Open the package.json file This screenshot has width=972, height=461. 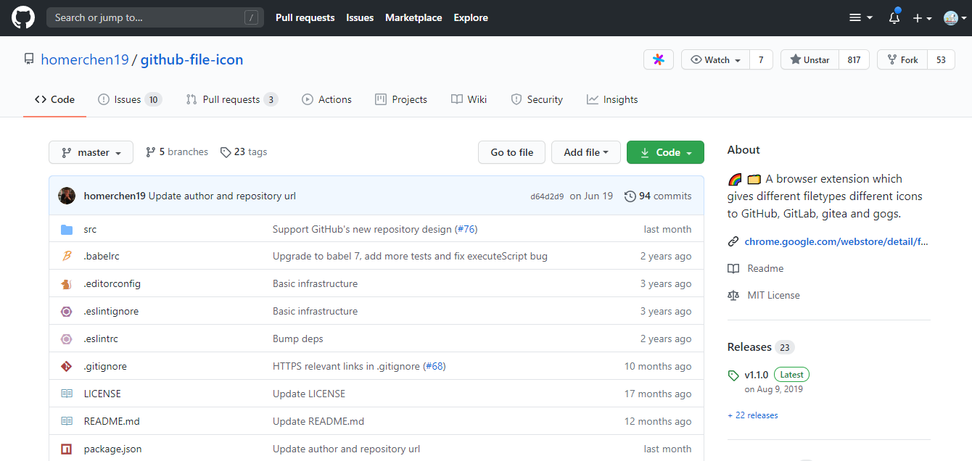112,449
